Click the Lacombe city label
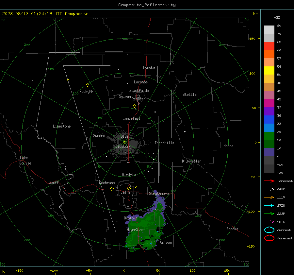 coord(141,82)
